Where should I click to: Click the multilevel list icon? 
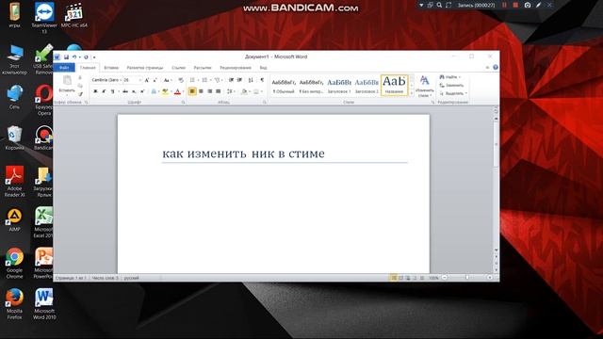click(218, 80)
